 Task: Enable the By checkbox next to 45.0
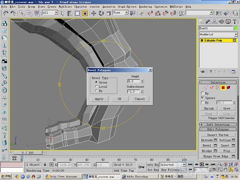pyautogui.click(x=202, y=102)
